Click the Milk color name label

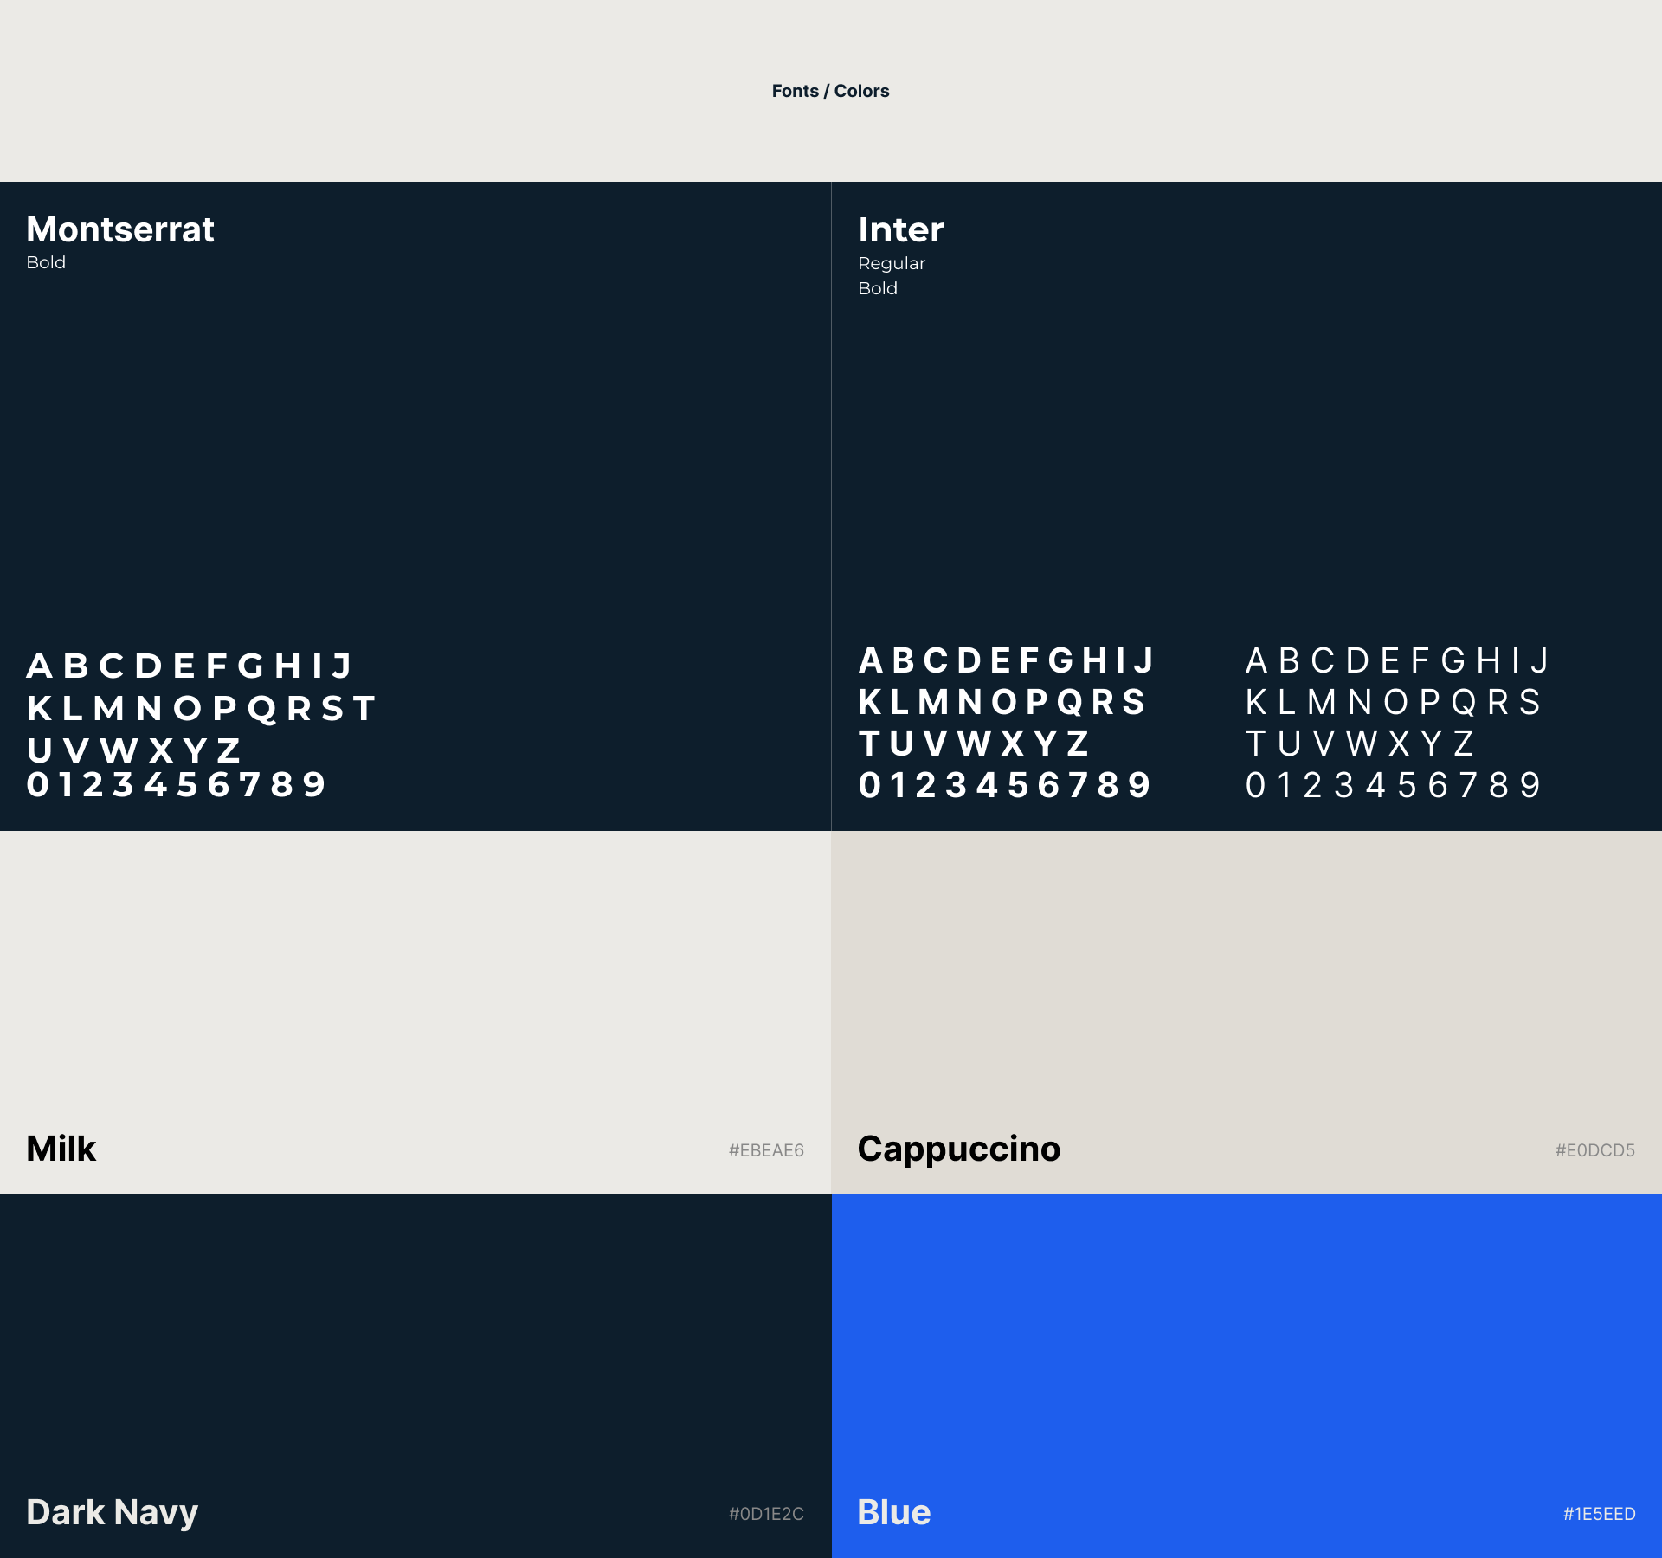(61, 1149)
